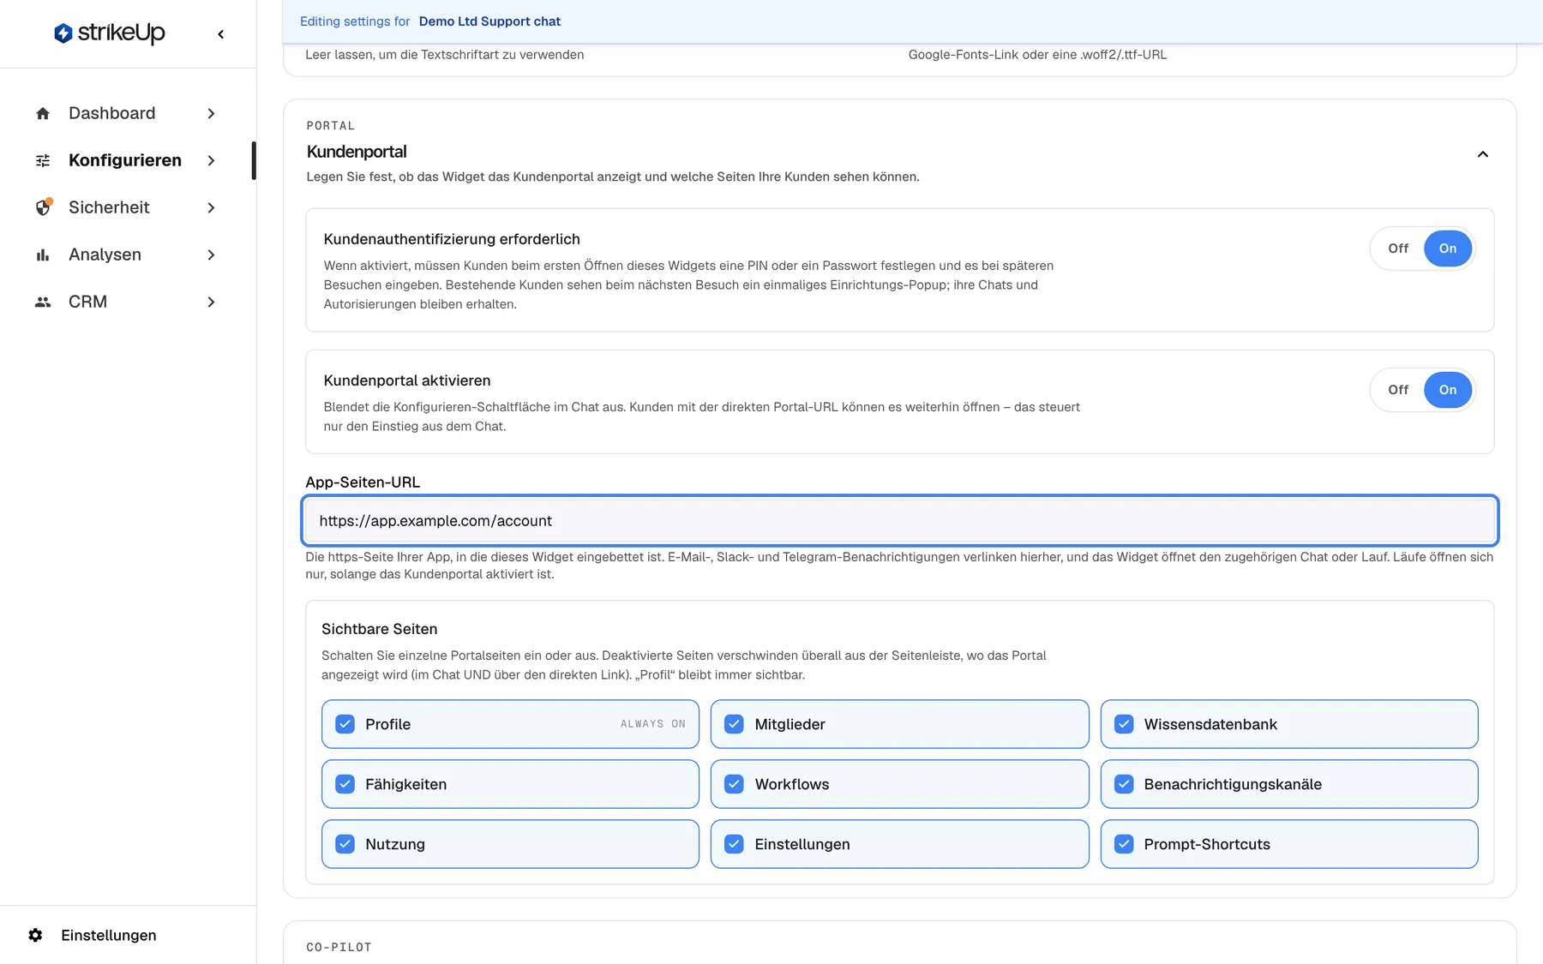Click the Einstellungen gear icon in sidebar
The height and width of the screenshot is (964, 1543).
click(x=35, y=935)
